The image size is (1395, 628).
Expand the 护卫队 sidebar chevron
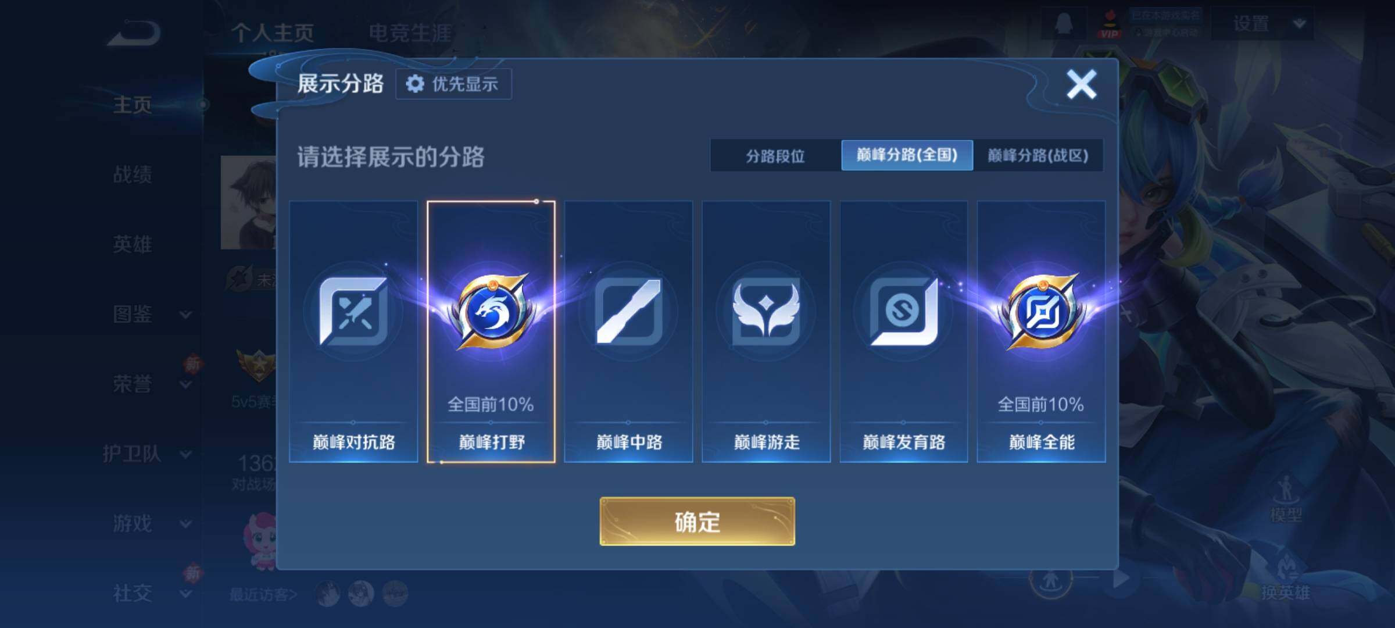[x=185, y=454]
